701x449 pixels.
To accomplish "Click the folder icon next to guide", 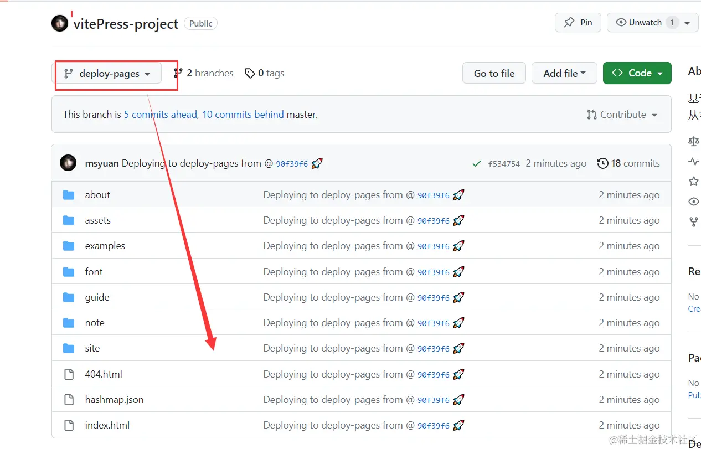I will pyautogui.click(x=69, y=297).
